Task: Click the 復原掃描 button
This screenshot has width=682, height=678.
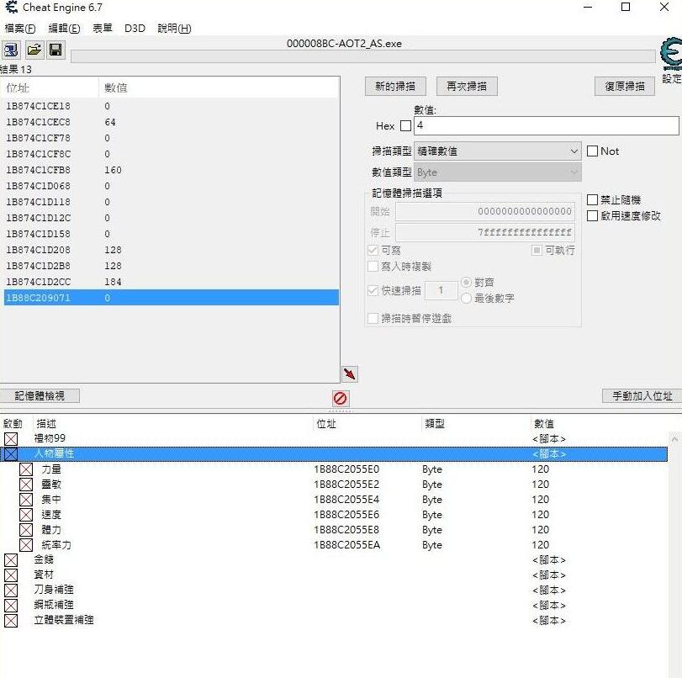Action: [x=625, y=86]
